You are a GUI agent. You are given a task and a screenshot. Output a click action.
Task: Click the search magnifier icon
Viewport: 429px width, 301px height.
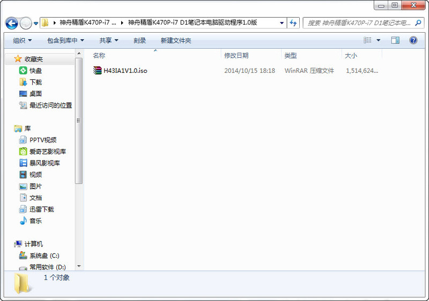tap(418, 23)
